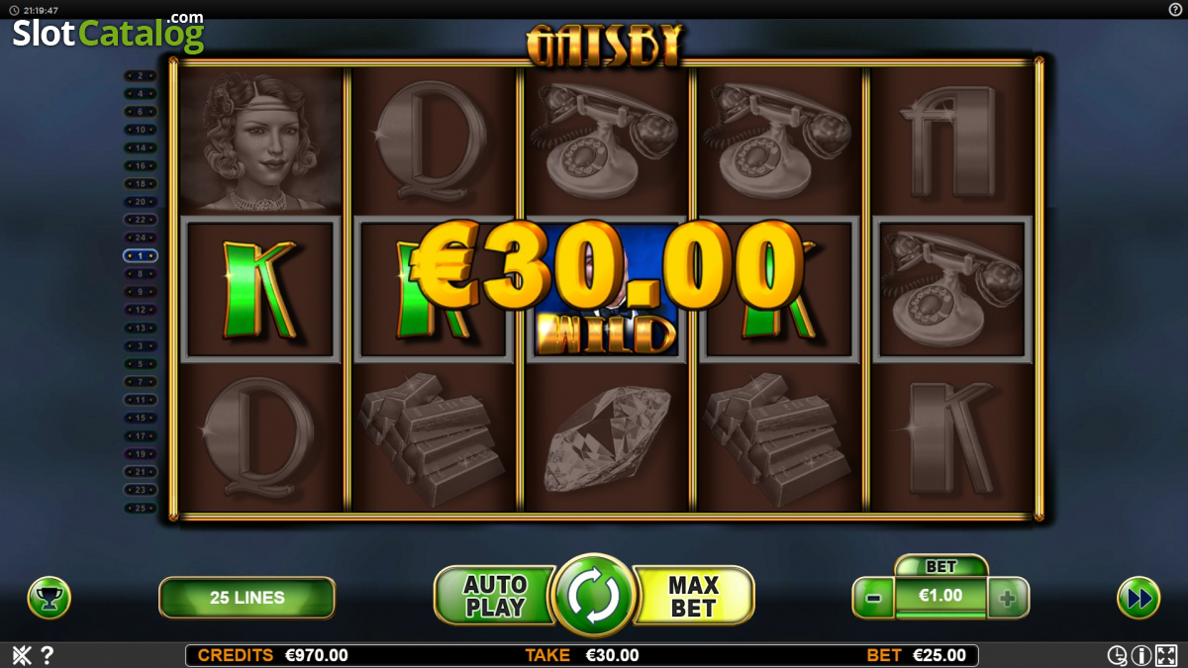Click the Max Bet button
Image resolution: width=1188 pixels, height=668 pixels.
click(x=693, y=597)
